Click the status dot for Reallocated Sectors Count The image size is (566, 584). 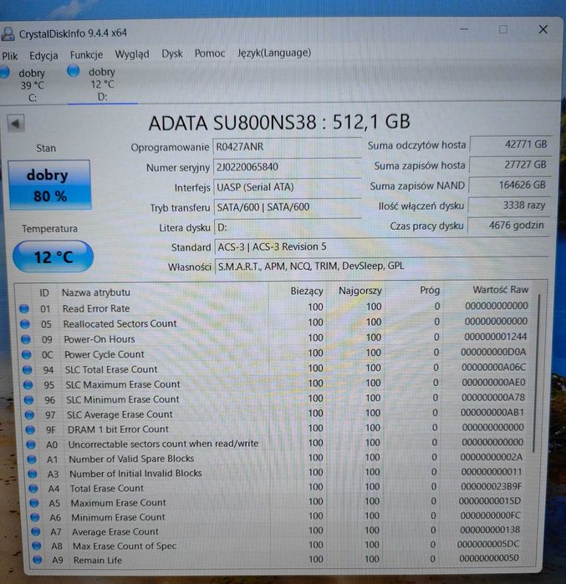tap(25, 324)
